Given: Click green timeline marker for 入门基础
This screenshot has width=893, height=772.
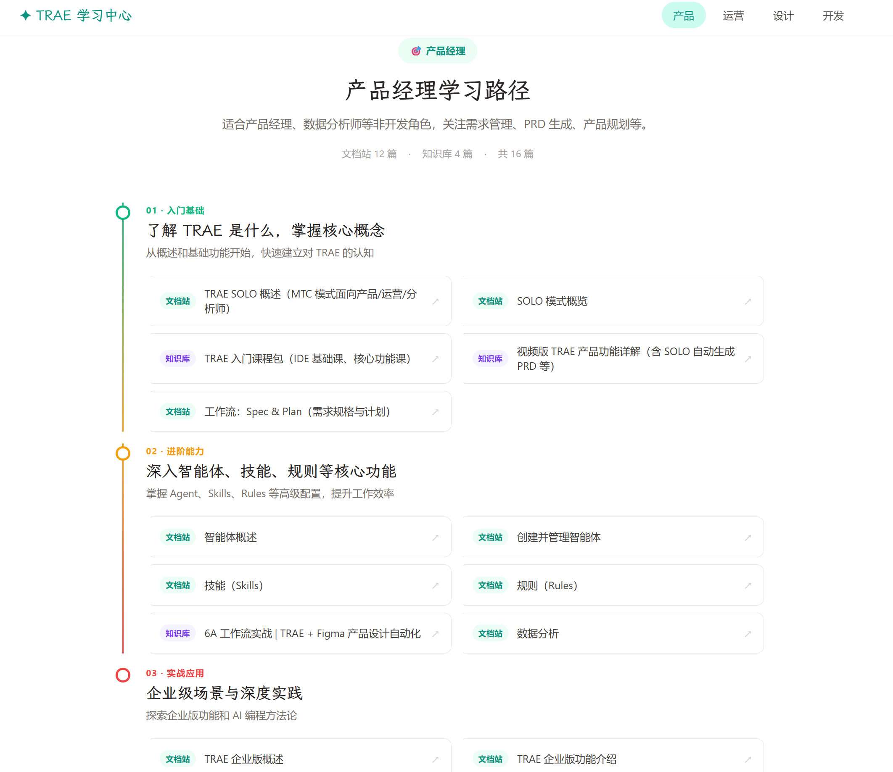Looking at the screenshot, I should coord(123,212).
